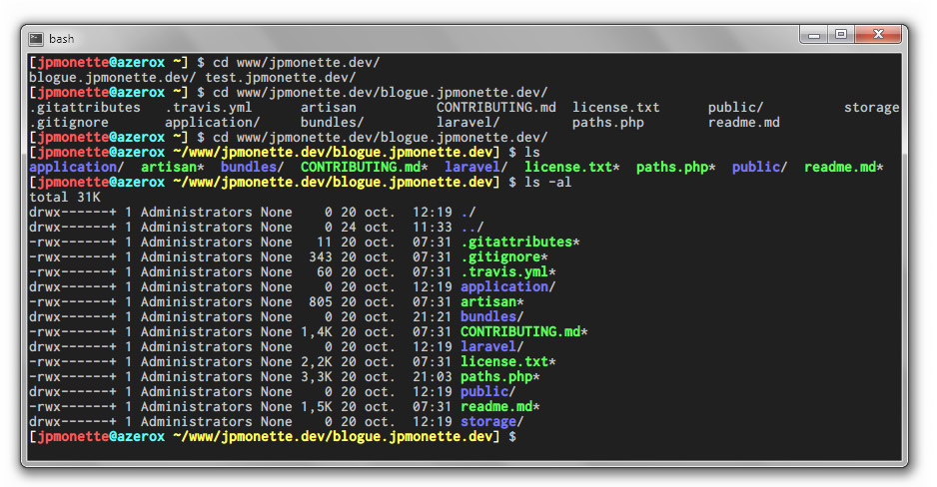Minimize the bash terminal window
This screenshot has width=937, height=487.
[816, 35]
